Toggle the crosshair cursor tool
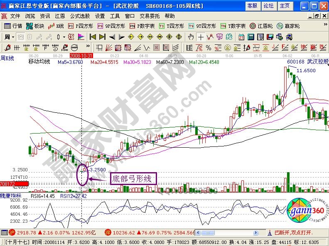Image resolution: width=329 pixels, height=246 pixels. [x=201, y=37]
